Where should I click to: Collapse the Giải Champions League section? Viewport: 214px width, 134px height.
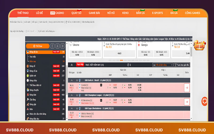(72, 95)
